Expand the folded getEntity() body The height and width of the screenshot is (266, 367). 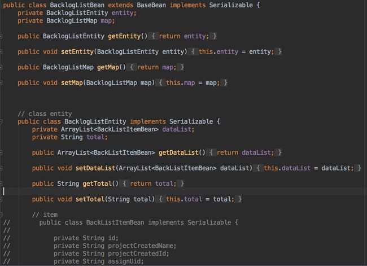pos(1,36)
